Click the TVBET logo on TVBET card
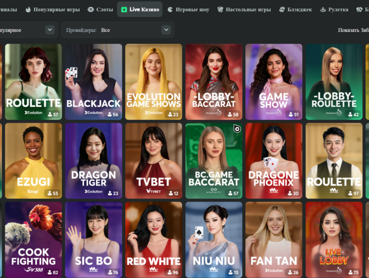 [x=154, y=191]
